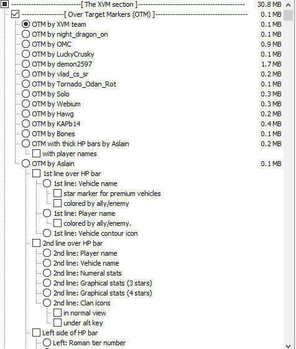The image size is (296, 349).
Task: Pick OTM by demon2597 option
Action: pos(26,64)
